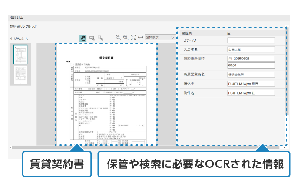Select the hand pan tool

point(83,38)
